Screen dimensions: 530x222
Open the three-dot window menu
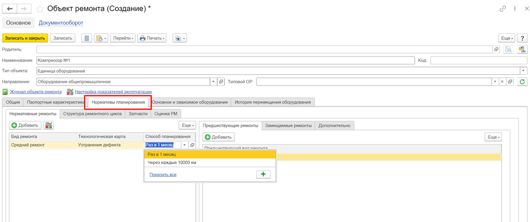[515, 9]
